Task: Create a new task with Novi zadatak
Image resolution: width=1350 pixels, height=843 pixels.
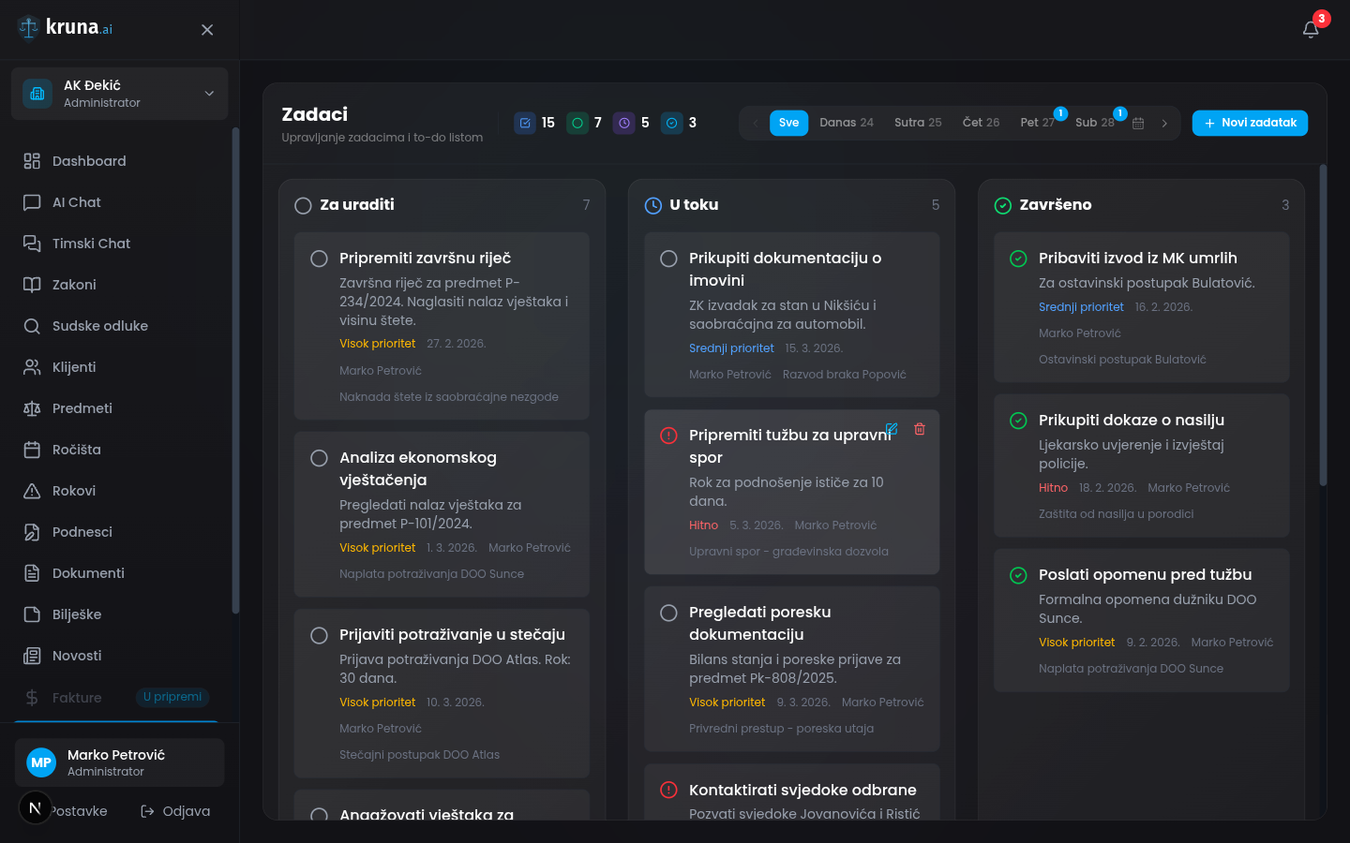Action: 1250,123
